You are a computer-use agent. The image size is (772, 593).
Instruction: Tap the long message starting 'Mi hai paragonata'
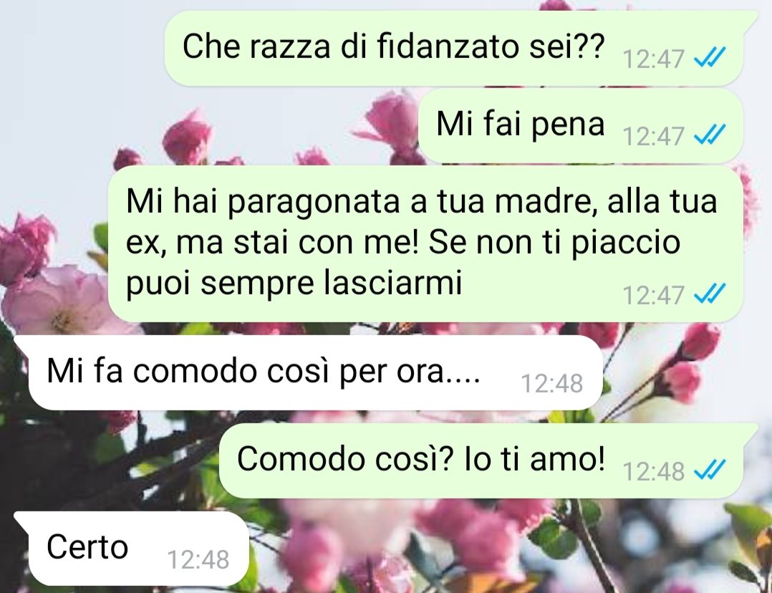pos(425,244)
